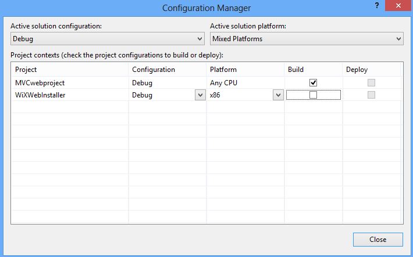Expand WiXWebInstaller x86 platform dropdown arrow
The image size is (413, 257).
tap(278, 95)
